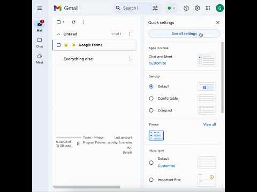Select Compact density radio button
Screen dimensions: 257x192
click(x=151, y=110)
